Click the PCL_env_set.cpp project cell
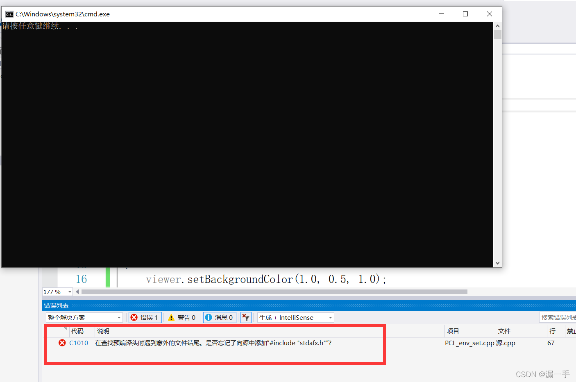This screenshot has width=576, height=382. tap(469, 343)
